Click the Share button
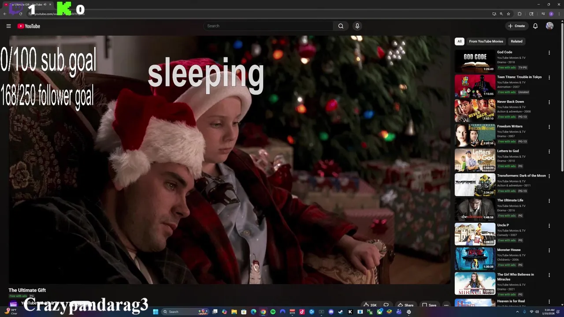The height and width of the screenshot is (317, 564). coord(405,305)
